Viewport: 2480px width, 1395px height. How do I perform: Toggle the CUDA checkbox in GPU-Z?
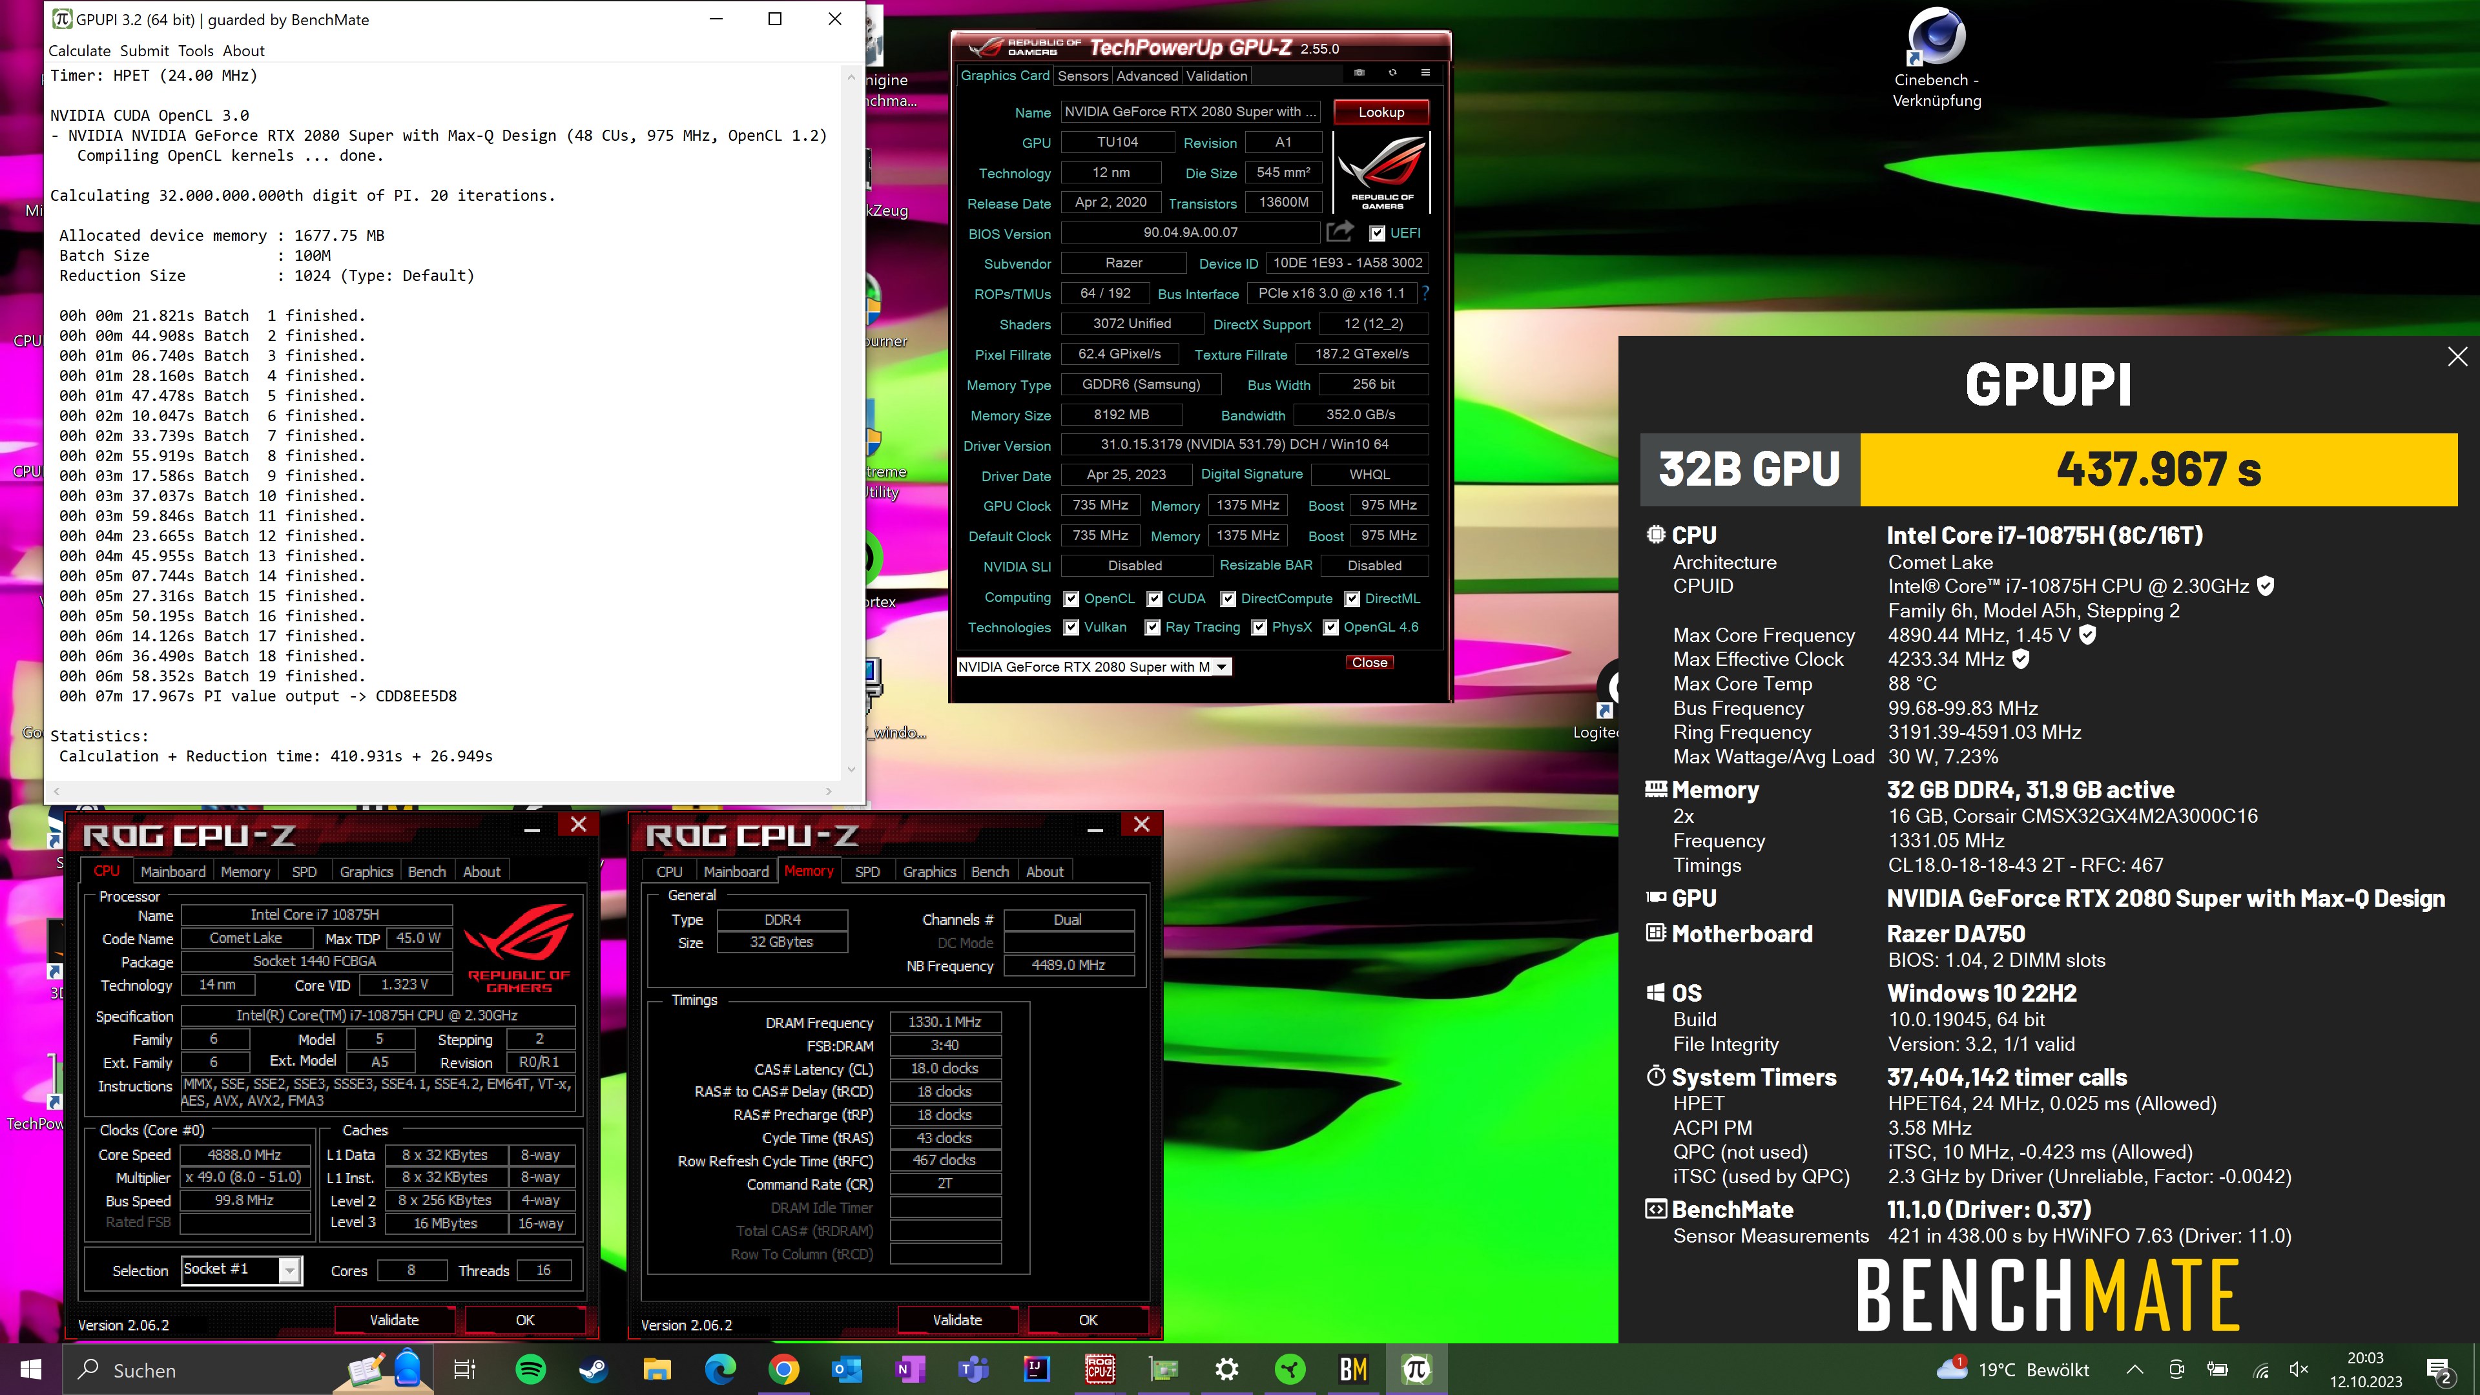pyautogui.click(x=1154, y=599)
